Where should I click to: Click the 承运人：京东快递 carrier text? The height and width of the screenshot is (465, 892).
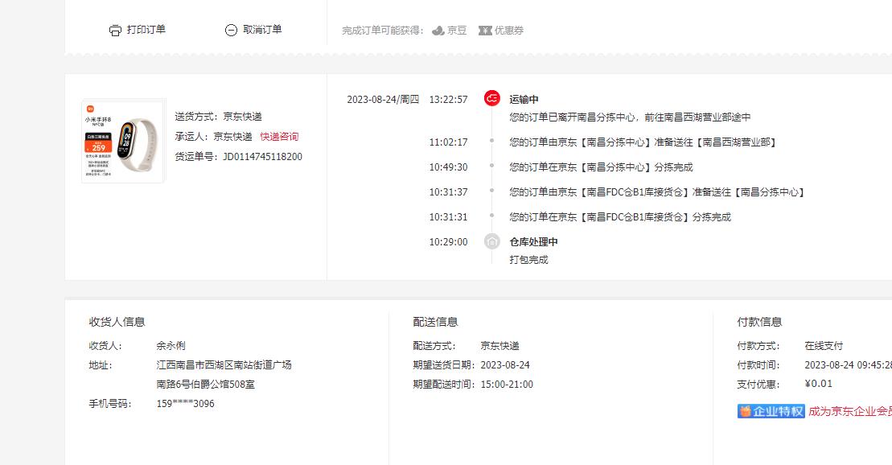tap(213, 137)
